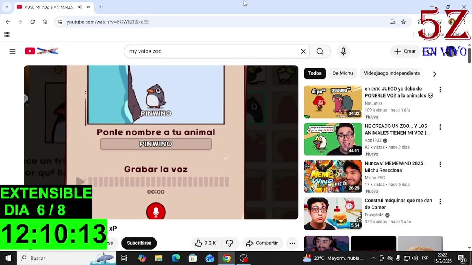472x265 pixels.
Task: Run search with the magnifier button
Action: pyautogui.click(x=320, y=52)
